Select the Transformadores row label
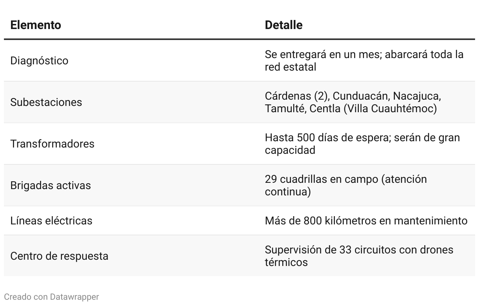The height and width of the screenshot is (306, 479). click(52, 144)
